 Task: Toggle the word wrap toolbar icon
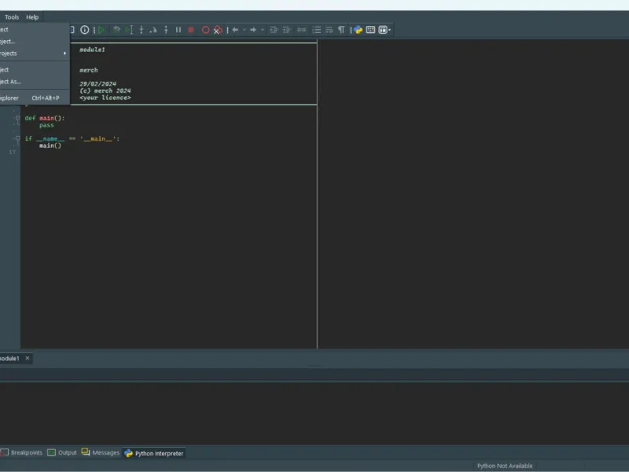click(x=329, y=30)
